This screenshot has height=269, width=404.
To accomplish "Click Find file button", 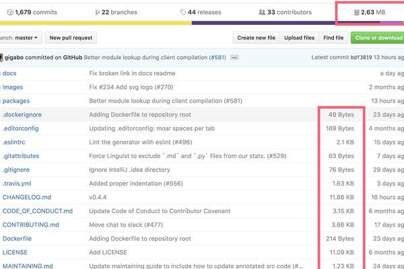I will (x=333, y=38).
